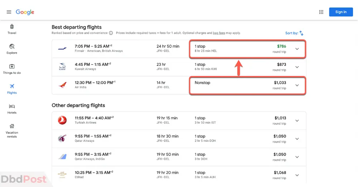Screen dimensions: 358x187
Task: Open the Google apps grid
Action: [321, 12]
